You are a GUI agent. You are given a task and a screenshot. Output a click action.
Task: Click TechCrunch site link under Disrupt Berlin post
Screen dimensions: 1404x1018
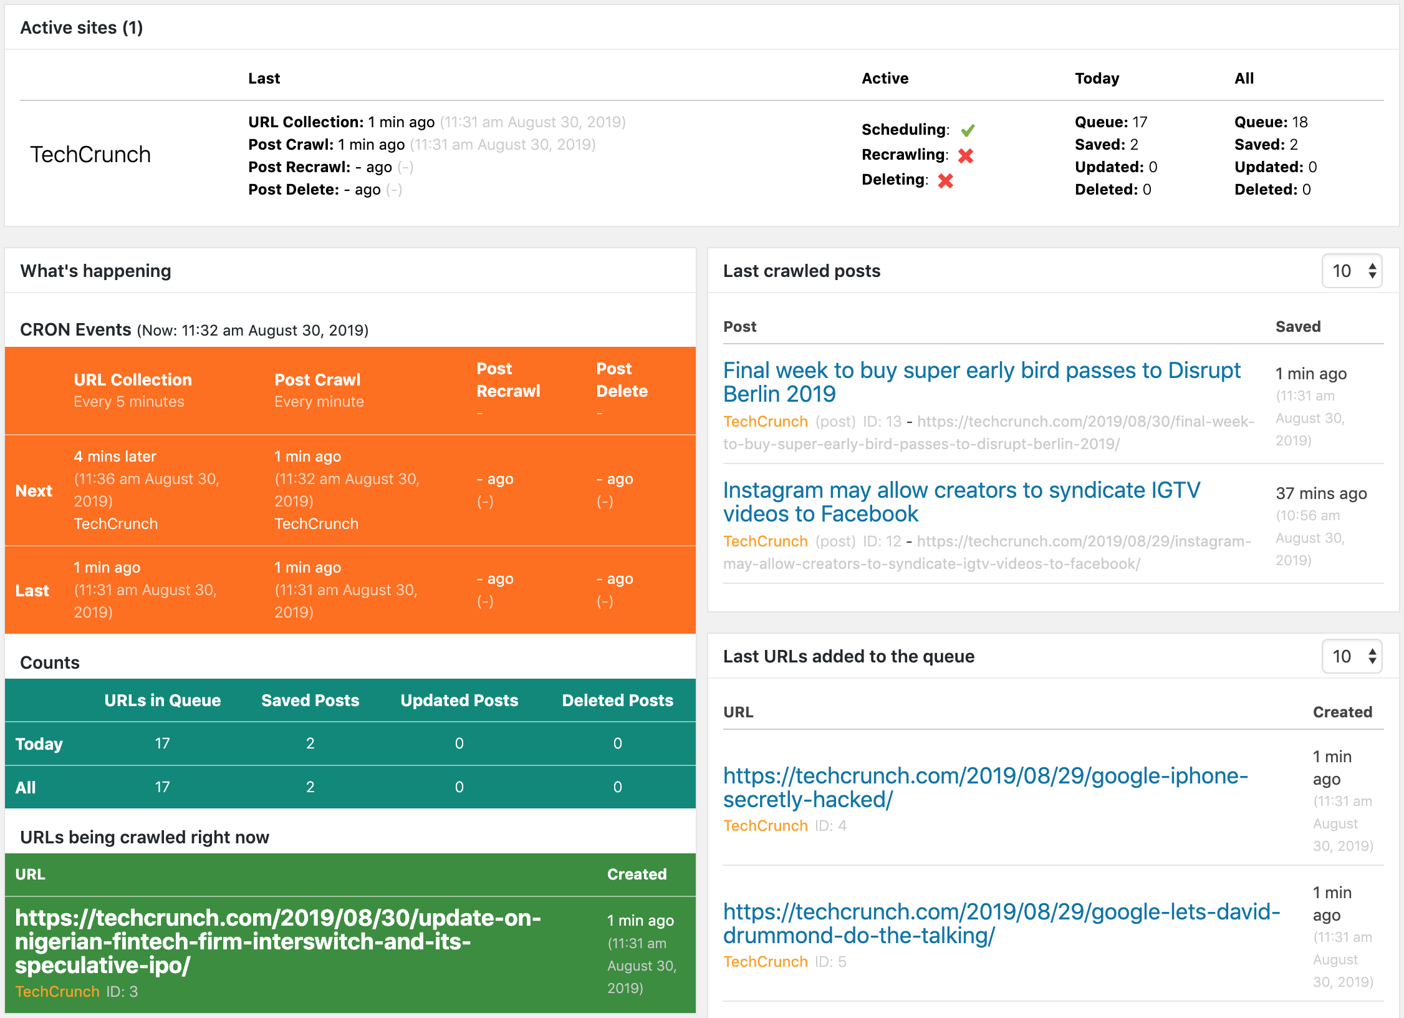pos(766,422)
